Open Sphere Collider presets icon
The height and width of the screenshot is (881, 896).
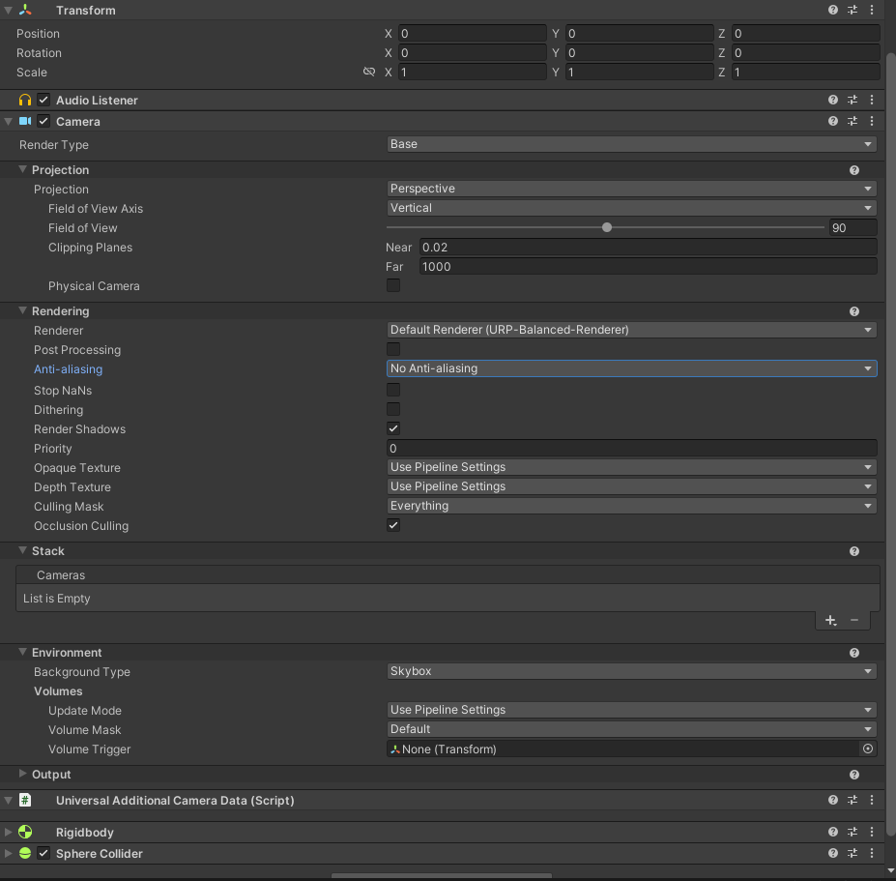click(853, 853)
